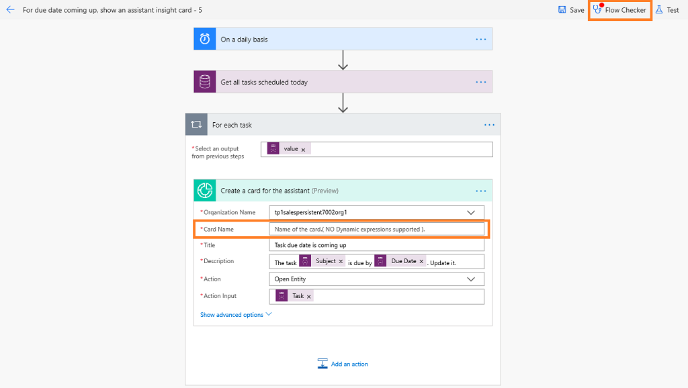
Task: Click the Due Date dynamic content token
Action: pos(400,261)
